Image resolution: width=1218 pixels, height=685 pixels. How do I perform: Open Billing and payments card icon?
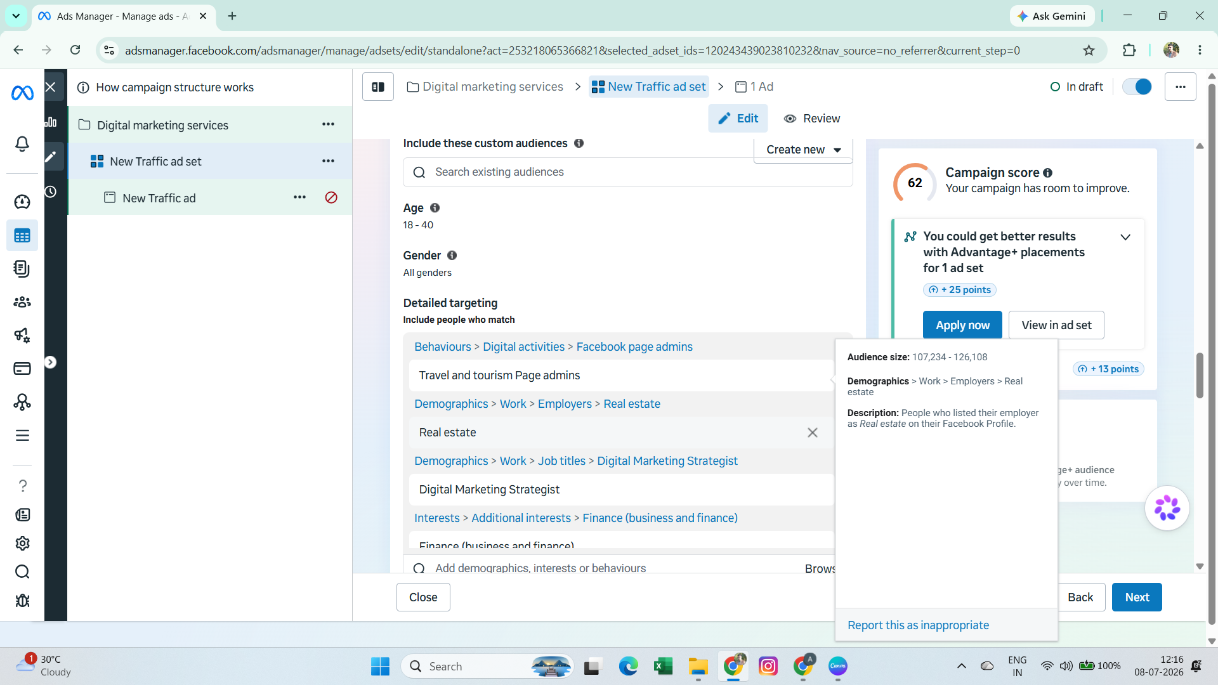22,369
